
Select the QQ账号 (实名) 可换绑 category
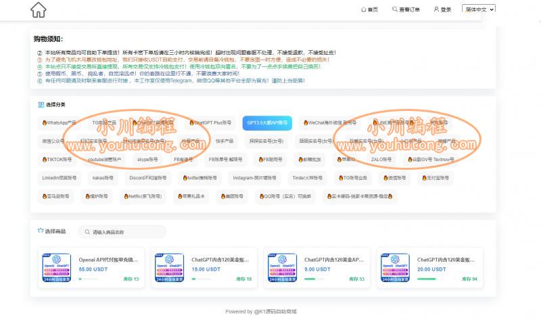pyautogui.click(x=285, y=196)
